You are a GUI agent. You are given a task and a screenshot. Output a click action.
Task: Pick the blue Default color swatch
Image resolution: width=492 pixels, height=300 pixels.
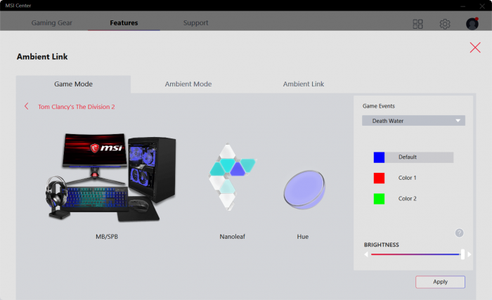pos(379,157)
